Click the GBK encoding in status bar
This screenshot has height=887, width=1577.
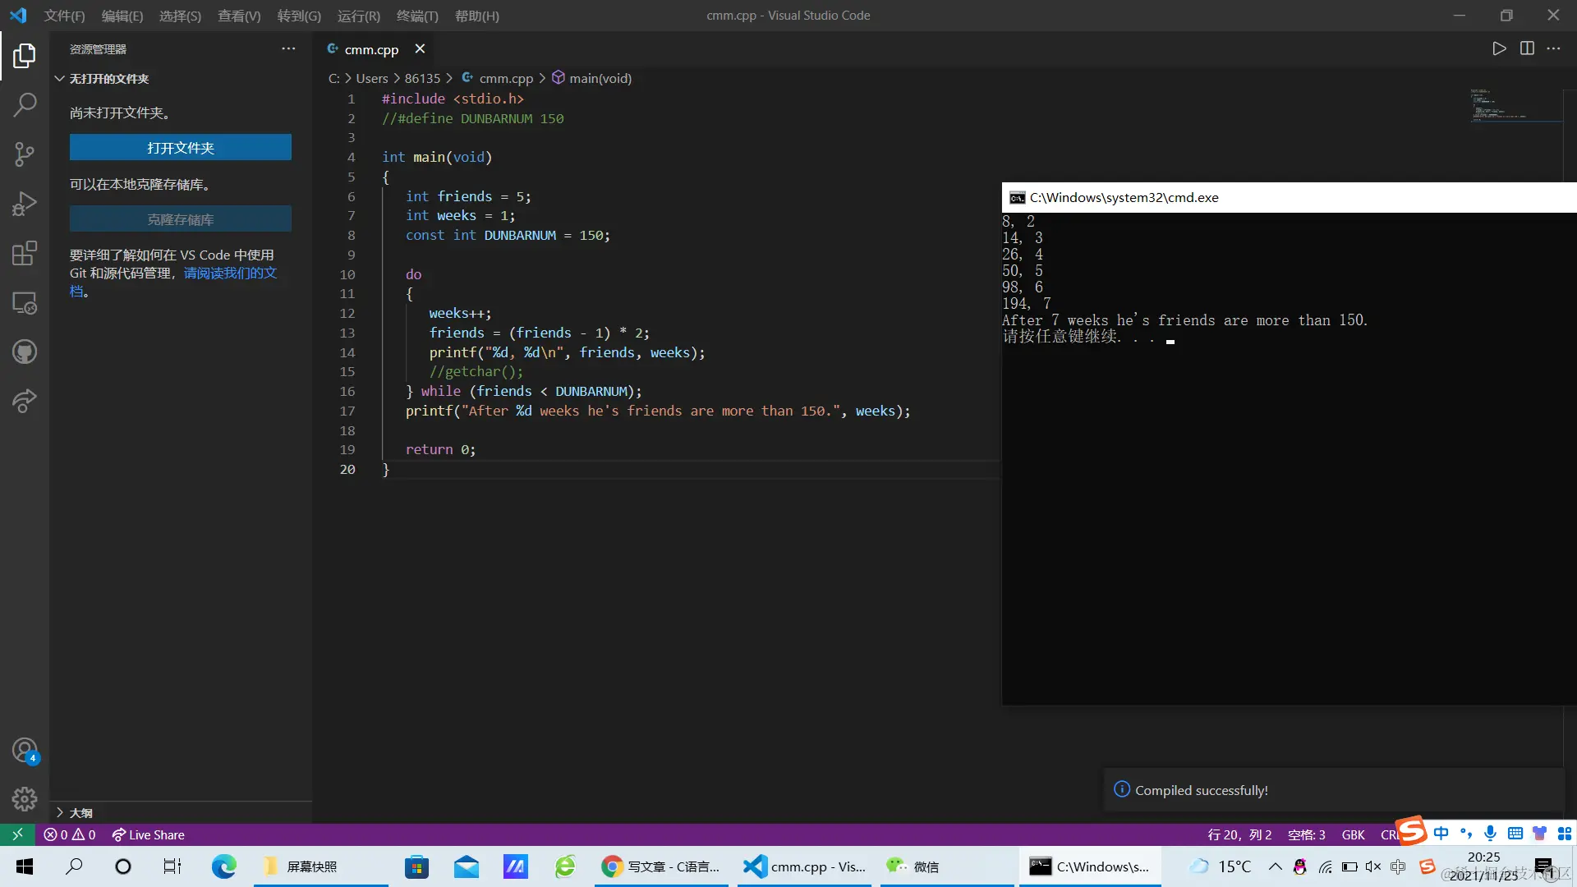[x=1353, y=834]
